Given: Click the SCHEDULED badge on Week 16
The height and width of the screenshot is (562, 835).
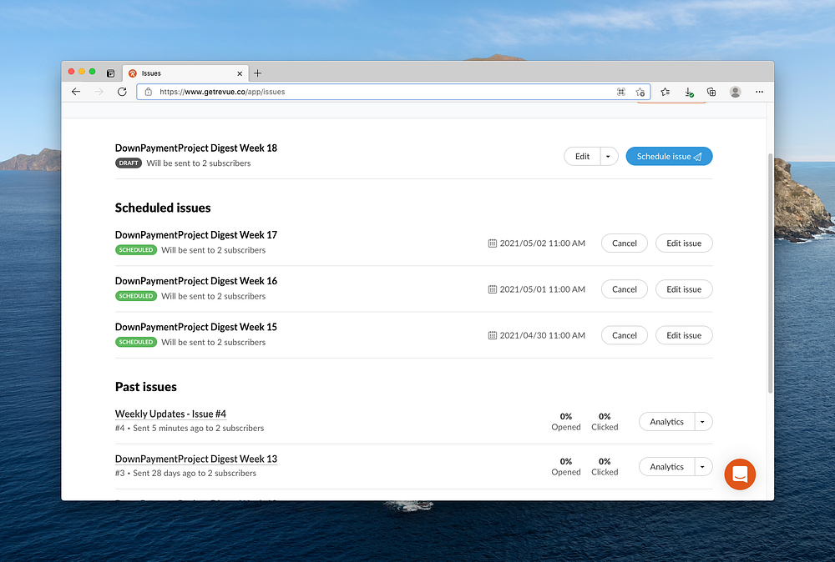Looking at the screenshot, I should [x=136, y=296].
